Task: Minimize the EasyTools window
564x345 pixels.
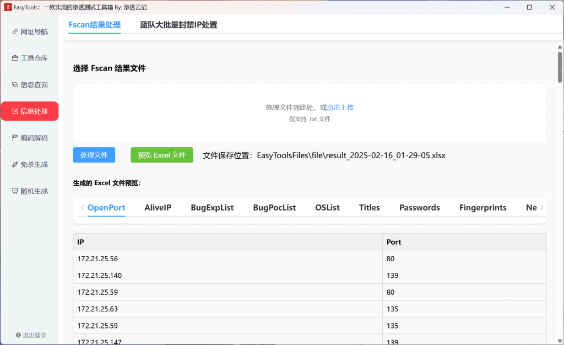Action: (507, 7)
